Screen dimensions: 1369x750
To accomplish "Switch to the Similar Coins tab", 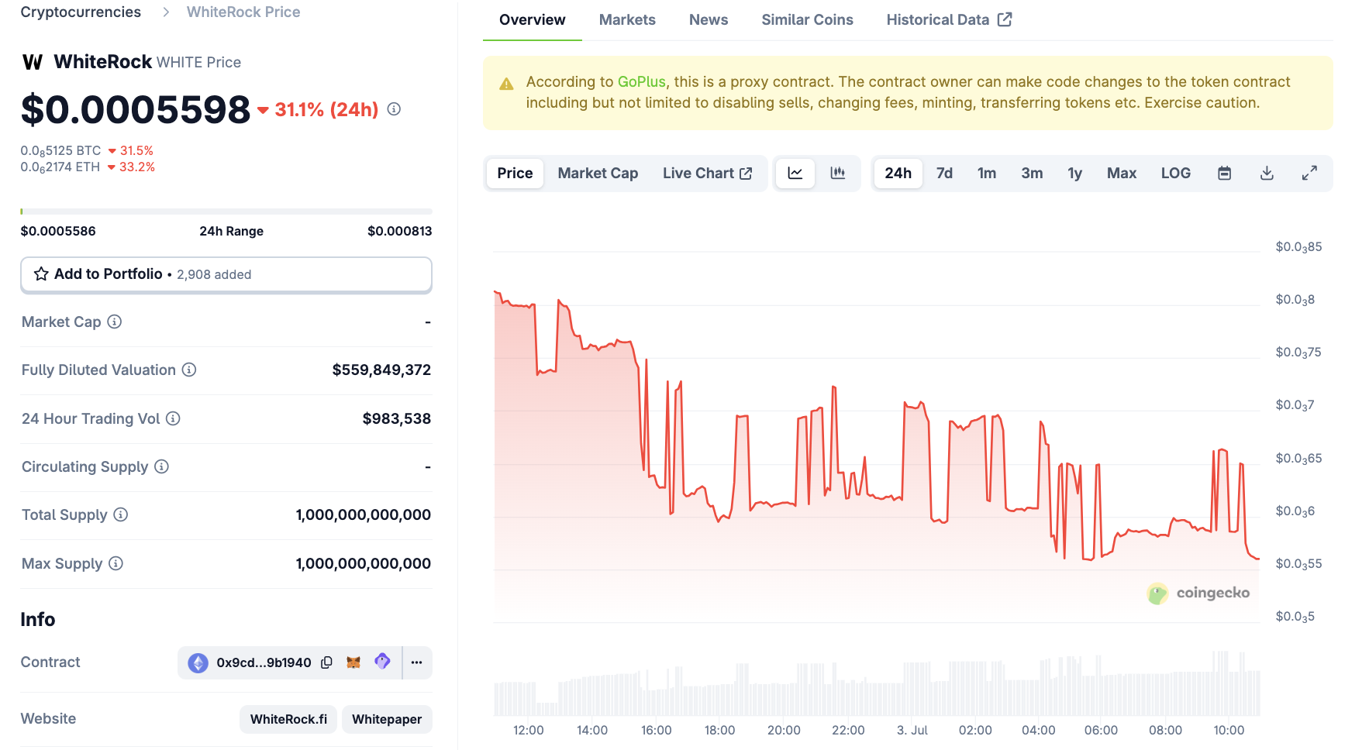I will click(x=807, y=20).
